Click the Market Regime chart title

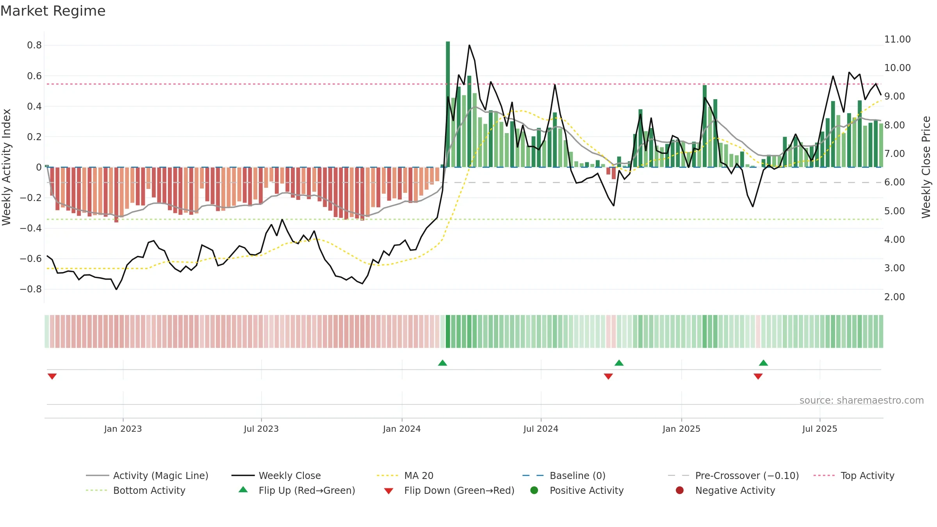(x=53, y=11)
